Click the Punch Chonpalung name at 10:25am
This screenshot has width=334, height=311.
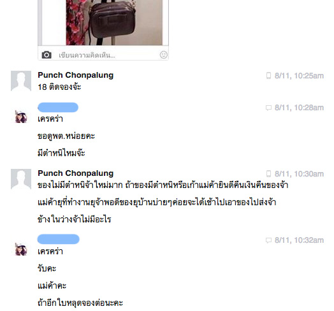pos(76,75)
